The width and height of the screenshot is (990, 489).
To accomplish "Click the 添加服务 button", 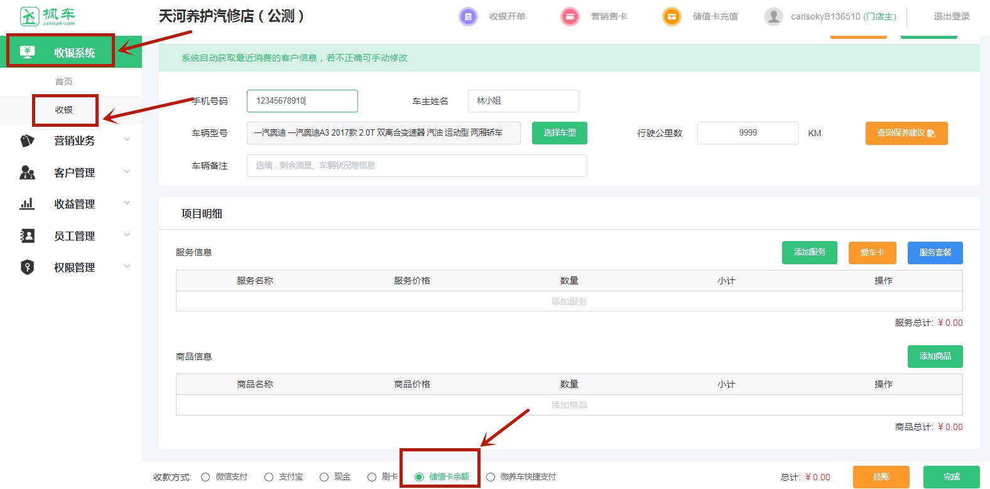I will click(x=809, y=252).
